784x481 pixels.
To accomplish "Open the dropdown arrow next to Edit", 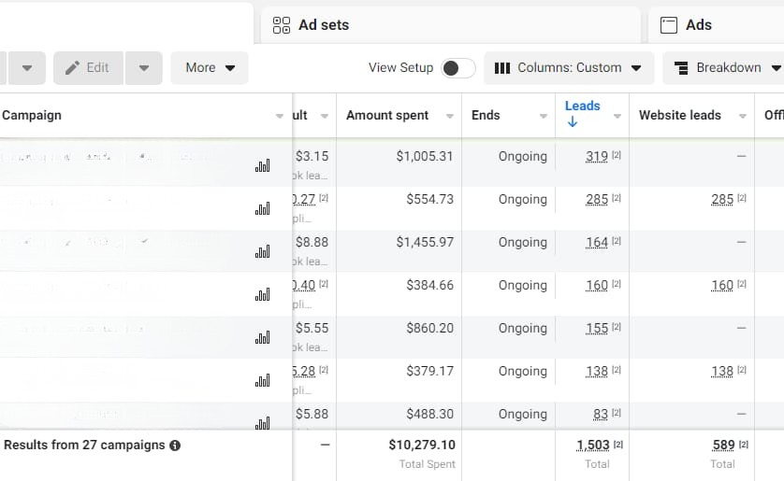I will coord(143,68).
